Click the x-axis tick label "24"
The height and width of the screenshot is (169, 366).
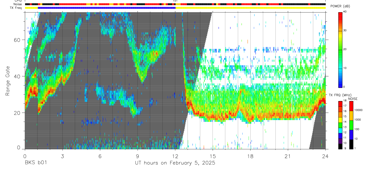(325, 156)
